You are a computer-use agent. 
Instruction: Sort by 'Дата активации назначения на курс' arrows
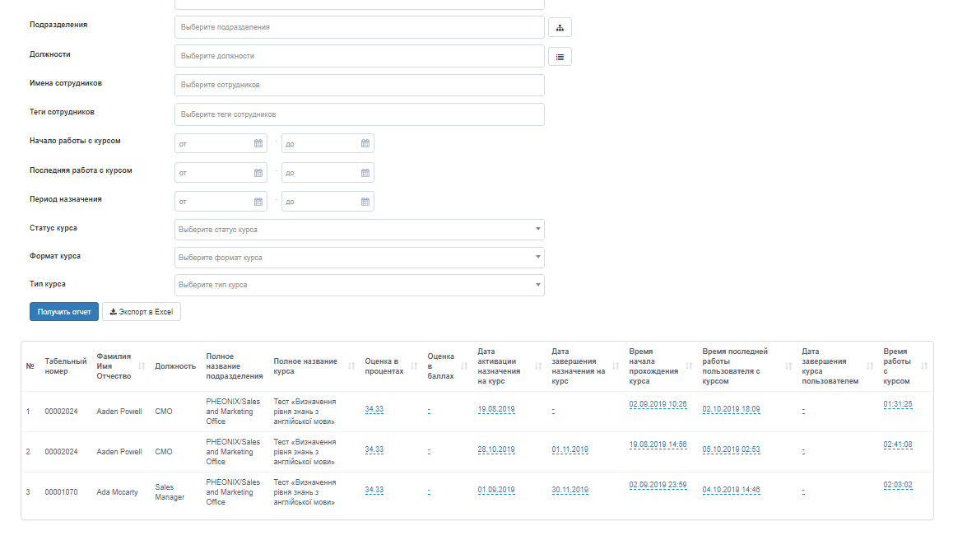click(x=538, y=366)
